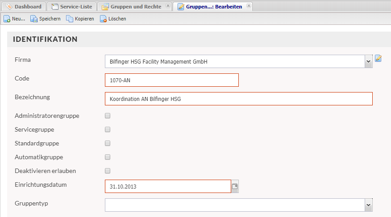Click the Code label
391x217 pixels.
point(22,78)
